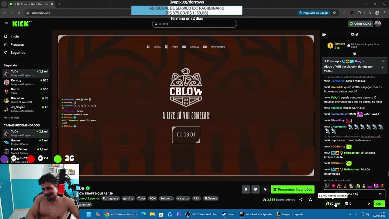Image resolution: width=389 pixels, height=219 pixels.
Task: Select Buozzi channel in Seguindo list
Action: tap(26, 91)
